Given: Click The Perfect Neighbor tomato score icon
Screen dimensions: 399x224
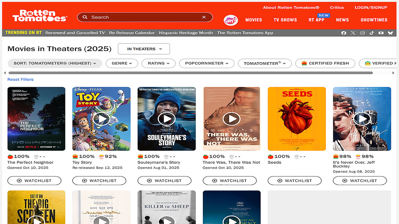Looking at the screenshot, I should click(10, 157).
